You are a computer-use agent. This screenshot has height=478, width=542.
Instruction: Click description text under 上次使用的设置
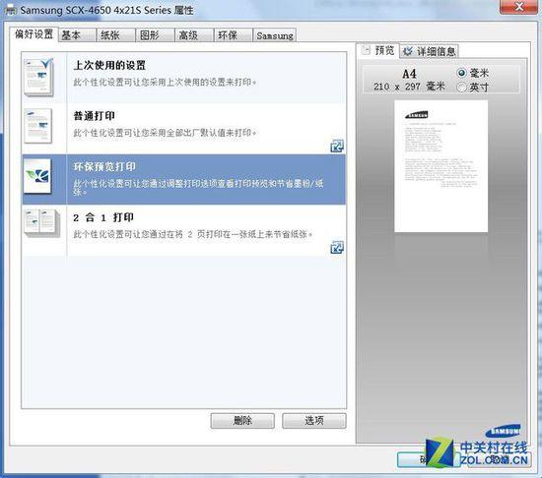tap(165, 82)
